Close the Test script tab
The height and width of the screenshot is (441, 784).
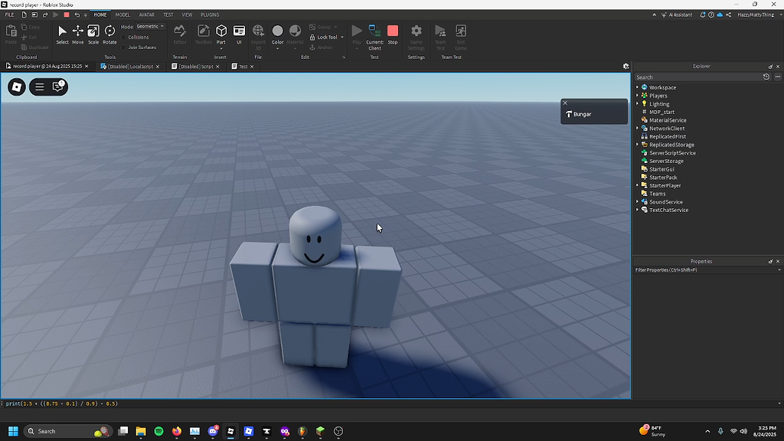pyautogui.click(x=252, y=66)
